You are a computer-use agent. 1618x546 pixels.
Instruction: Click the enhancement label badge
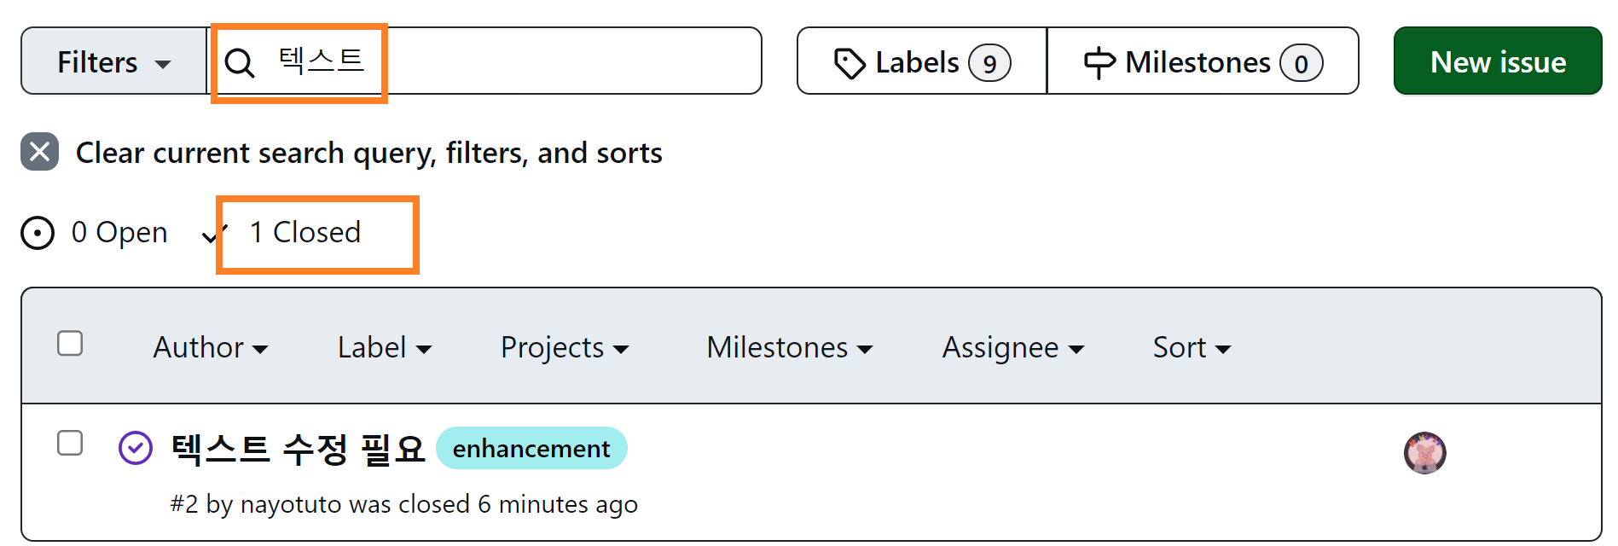pos(531,449)
